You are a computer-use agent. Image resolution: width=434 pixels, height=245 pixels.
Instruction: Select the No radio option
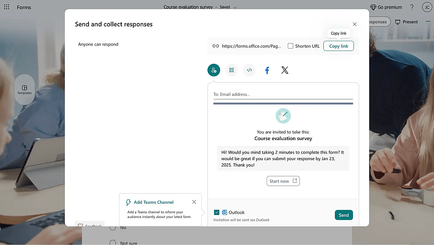(113, 228)
